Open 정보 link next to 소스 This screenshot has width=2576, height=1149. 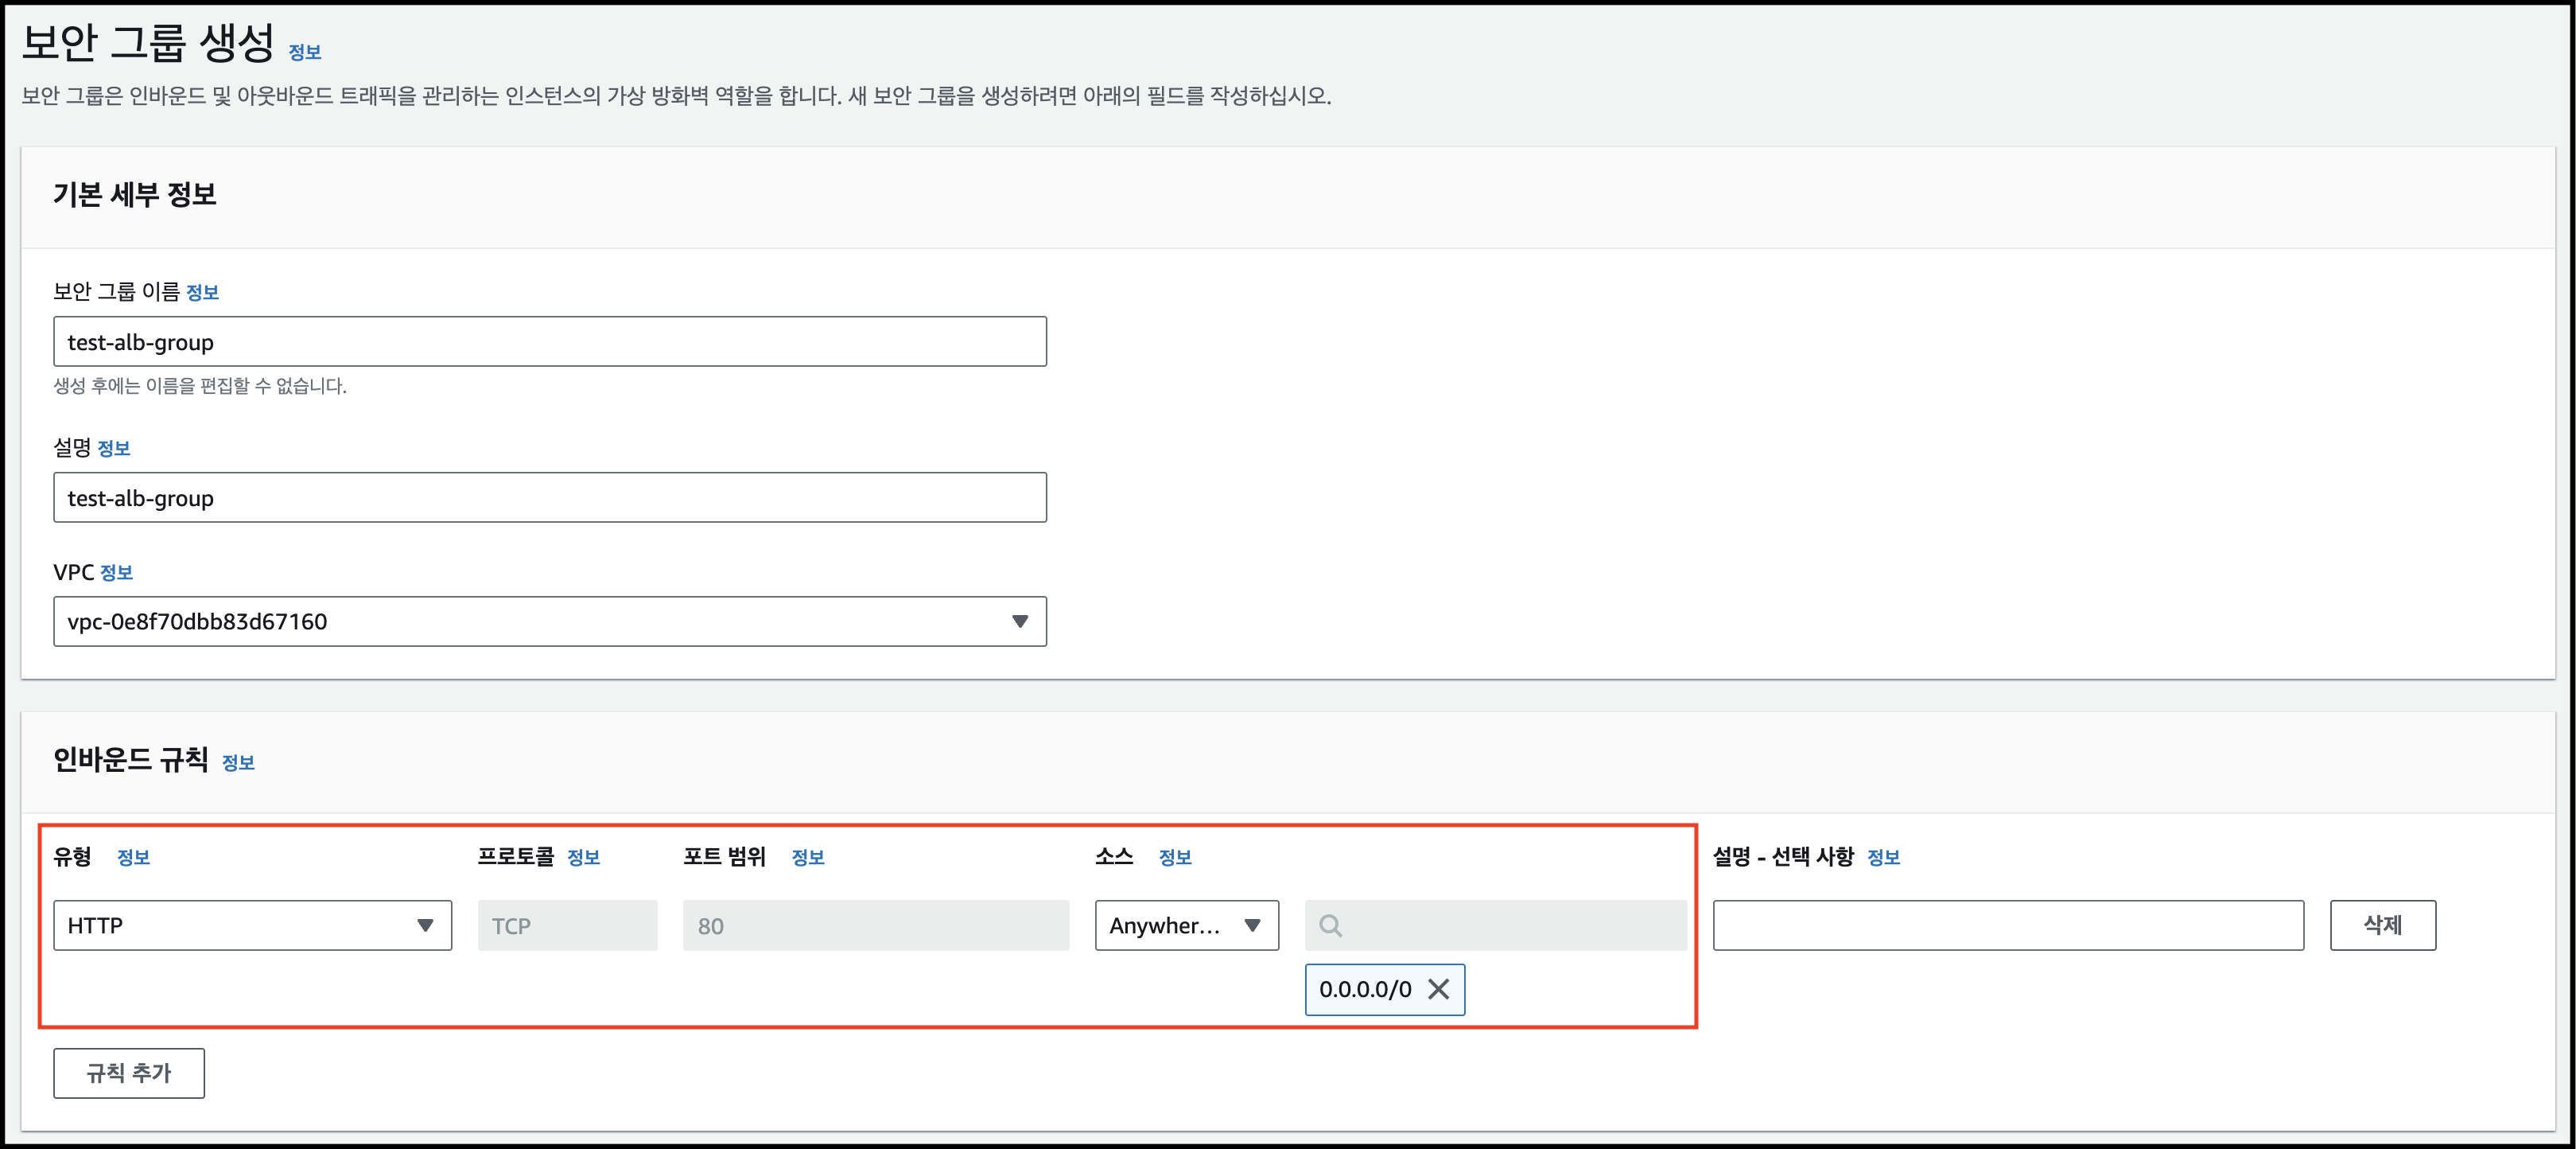[x=1175, y=857]
